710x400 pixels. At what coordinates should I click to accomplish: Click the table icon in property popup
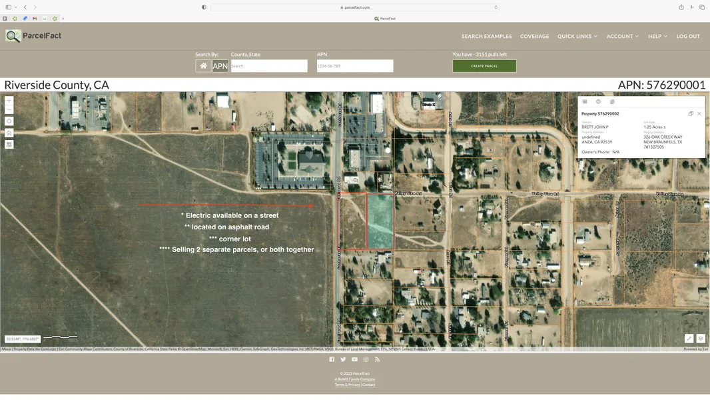pyautogui.click(x=585, y=102)
